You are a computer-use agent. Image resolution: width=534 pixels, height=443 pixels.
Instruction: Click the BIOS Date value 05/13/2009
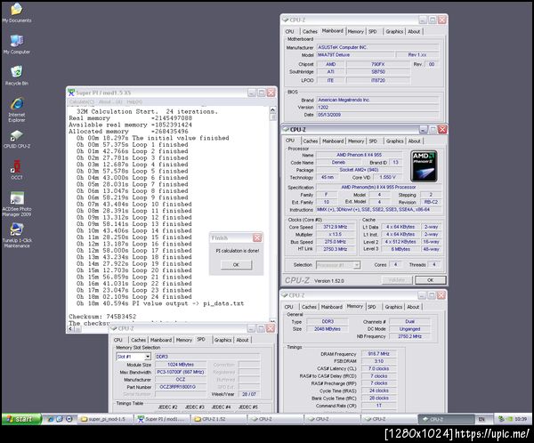pos(377,115)
